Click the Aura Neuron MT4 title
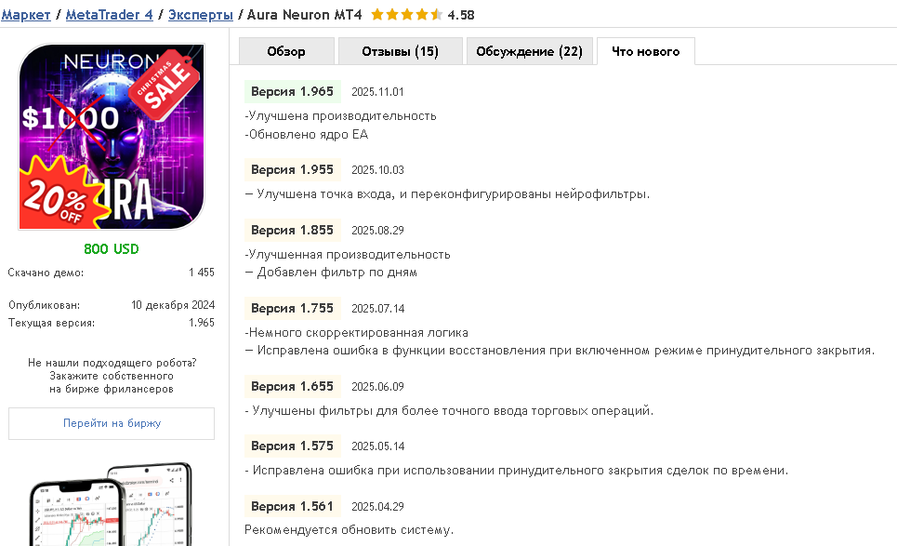The width and height of the screenshot is (897, 546). coord(304,15)
